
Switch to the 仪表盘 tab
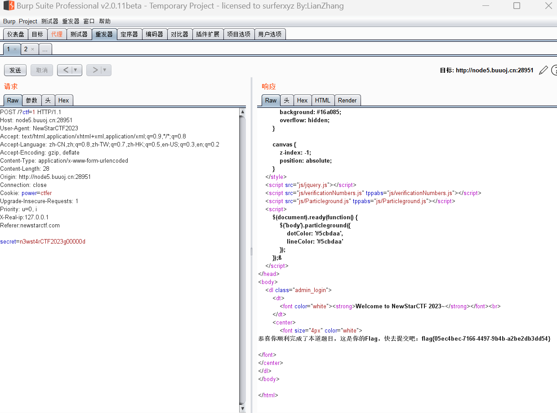click(15, 34)
